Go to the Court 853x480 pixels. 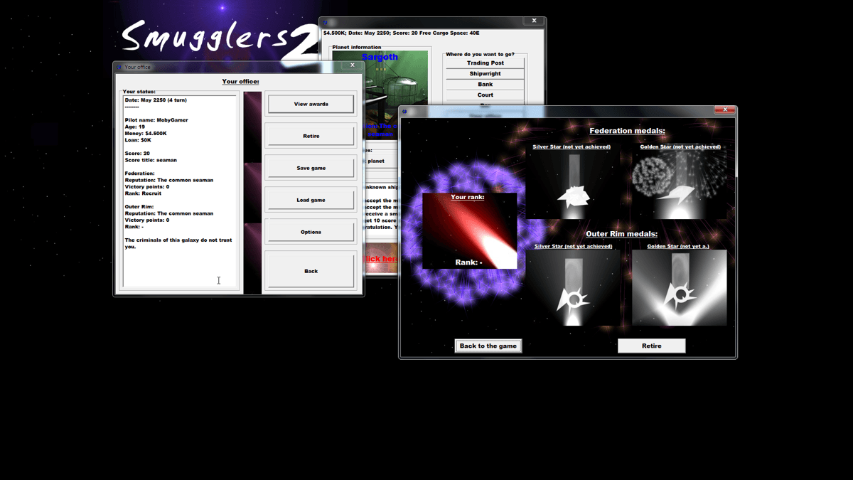[485, 95]
